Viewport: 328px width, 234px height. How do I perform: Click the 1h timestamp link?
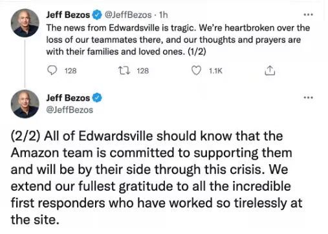[x=163, y=15]
